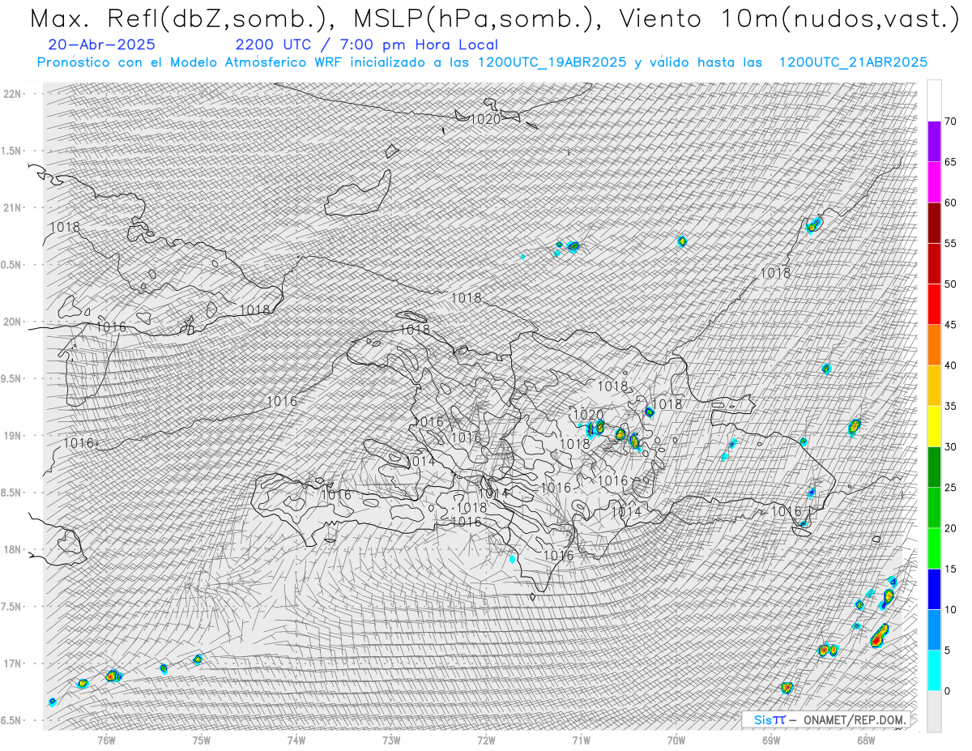Click the '68W' longitude axis label
The image size is (972, 751).
[866, 740]
